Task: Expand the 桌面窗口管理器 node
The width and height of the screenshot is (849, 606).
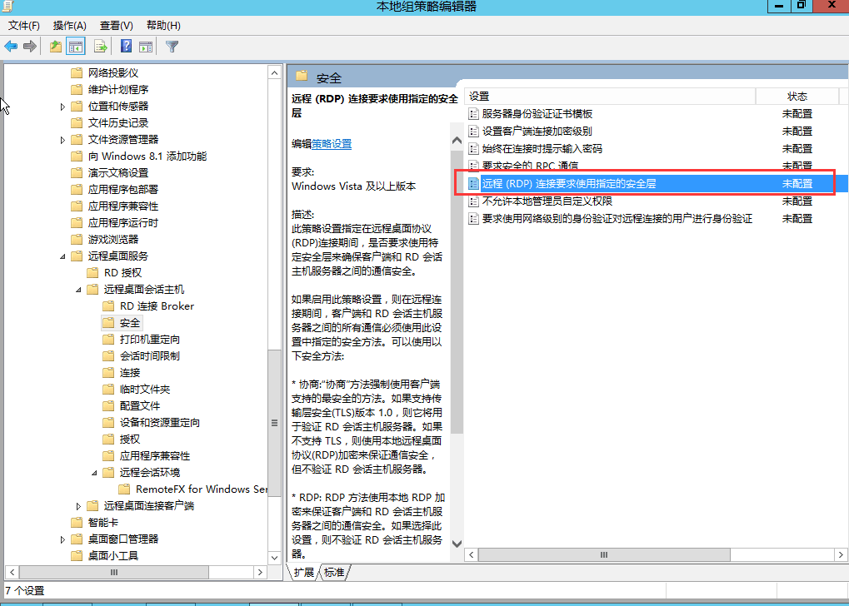Action: click(63, 539)
